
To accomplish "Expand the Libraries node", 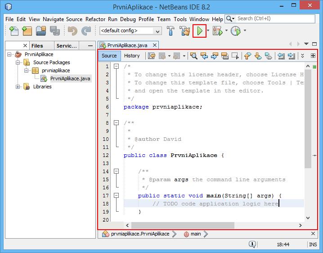I will pyautogui.click(x=18, y=87).
